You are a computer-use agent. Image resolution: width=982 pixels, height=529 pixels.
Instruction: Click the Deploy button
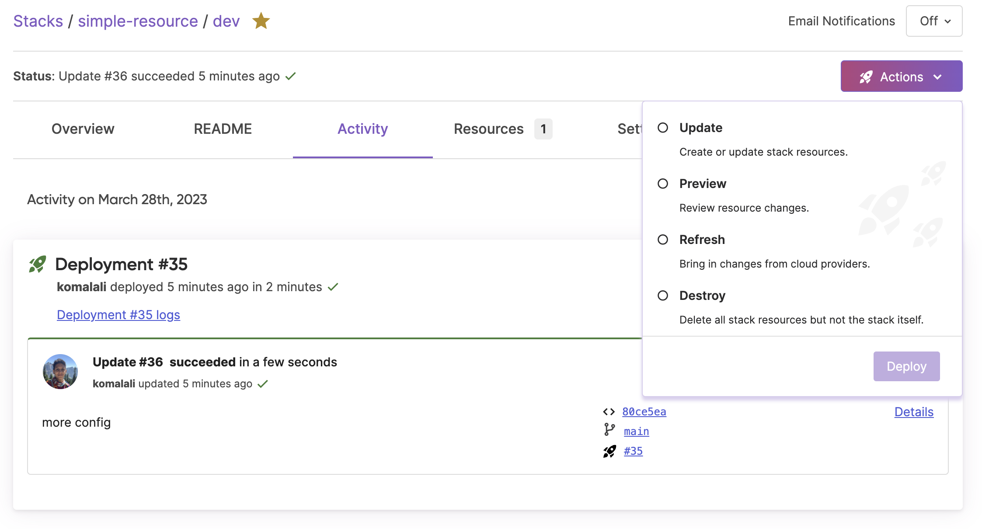coord(906,366)
